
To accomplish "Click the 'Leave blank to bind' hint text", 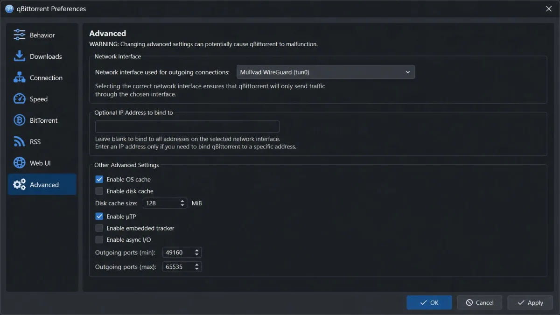I will pyautogui.click(x=188, y=139).
